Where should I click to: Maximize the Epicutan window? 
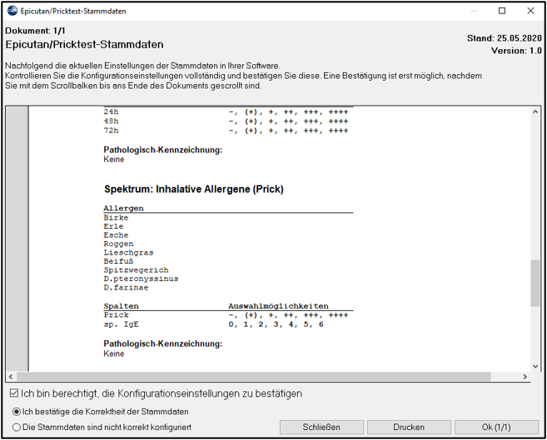[502, 11]
